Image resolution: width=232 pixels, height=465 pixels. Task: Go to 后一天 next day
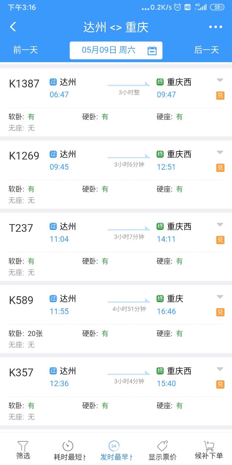pos(207,50)
